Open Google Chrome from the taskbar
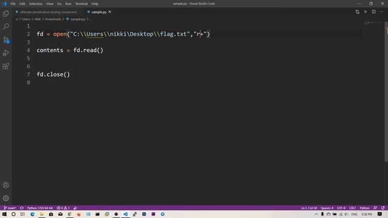This screenshot has width=388, height=218. (x=70, y=214)
